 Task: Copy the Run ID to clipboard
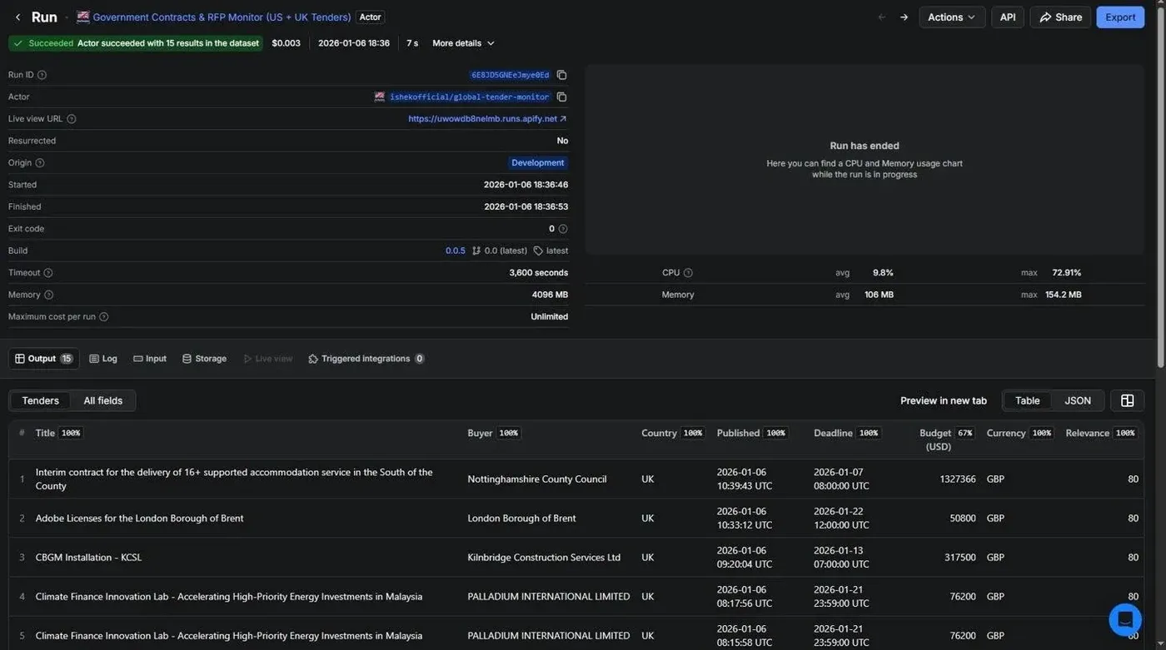(x=561, y=75)
